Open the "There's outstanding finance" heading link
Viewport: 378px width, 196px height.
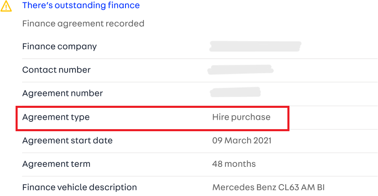[x=81, y=6]
